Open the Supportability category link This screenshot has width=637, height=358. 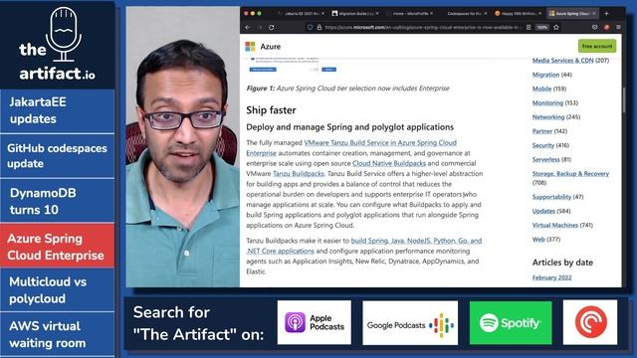coord(551,197)
